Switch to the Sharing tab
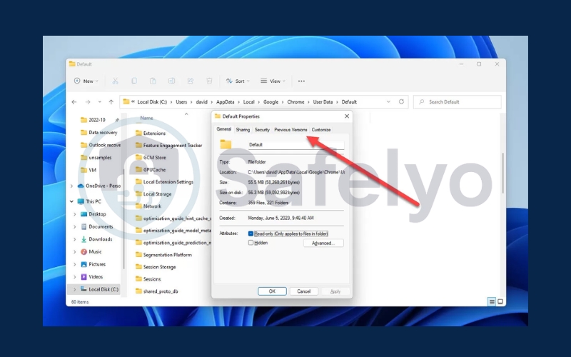 click(x=243, y=130)
